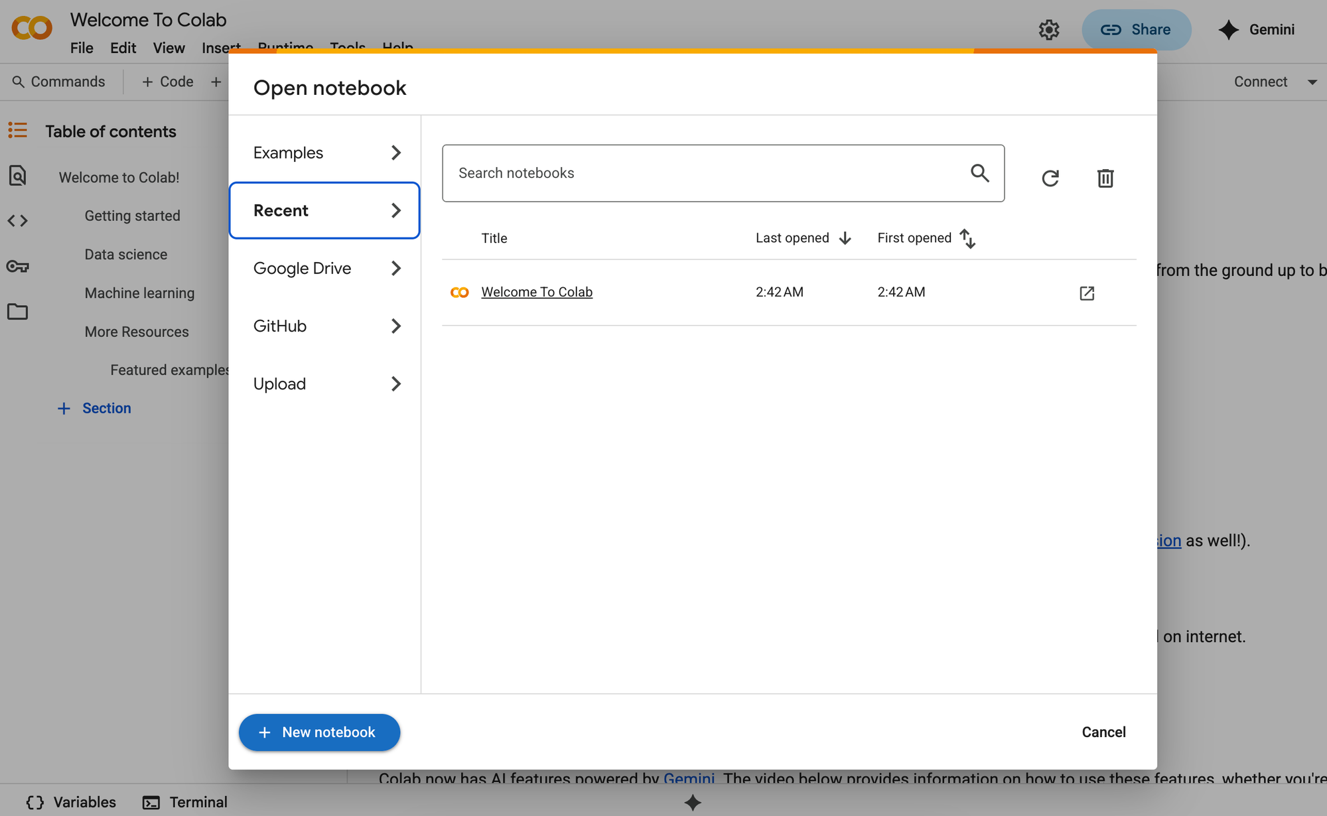Click the Gemini link in notebook text

tap(689, 778)
